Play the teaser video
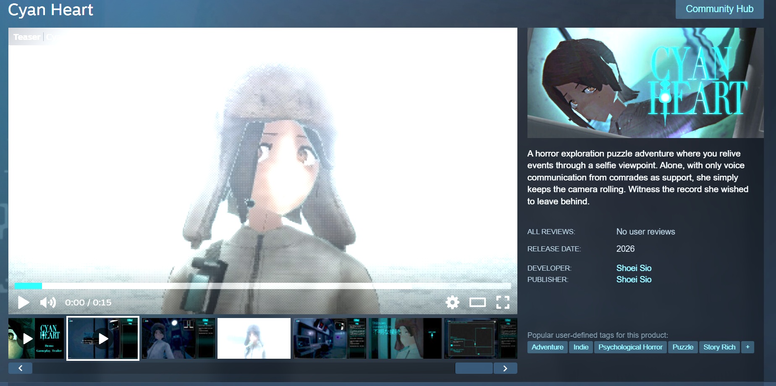 24,302
